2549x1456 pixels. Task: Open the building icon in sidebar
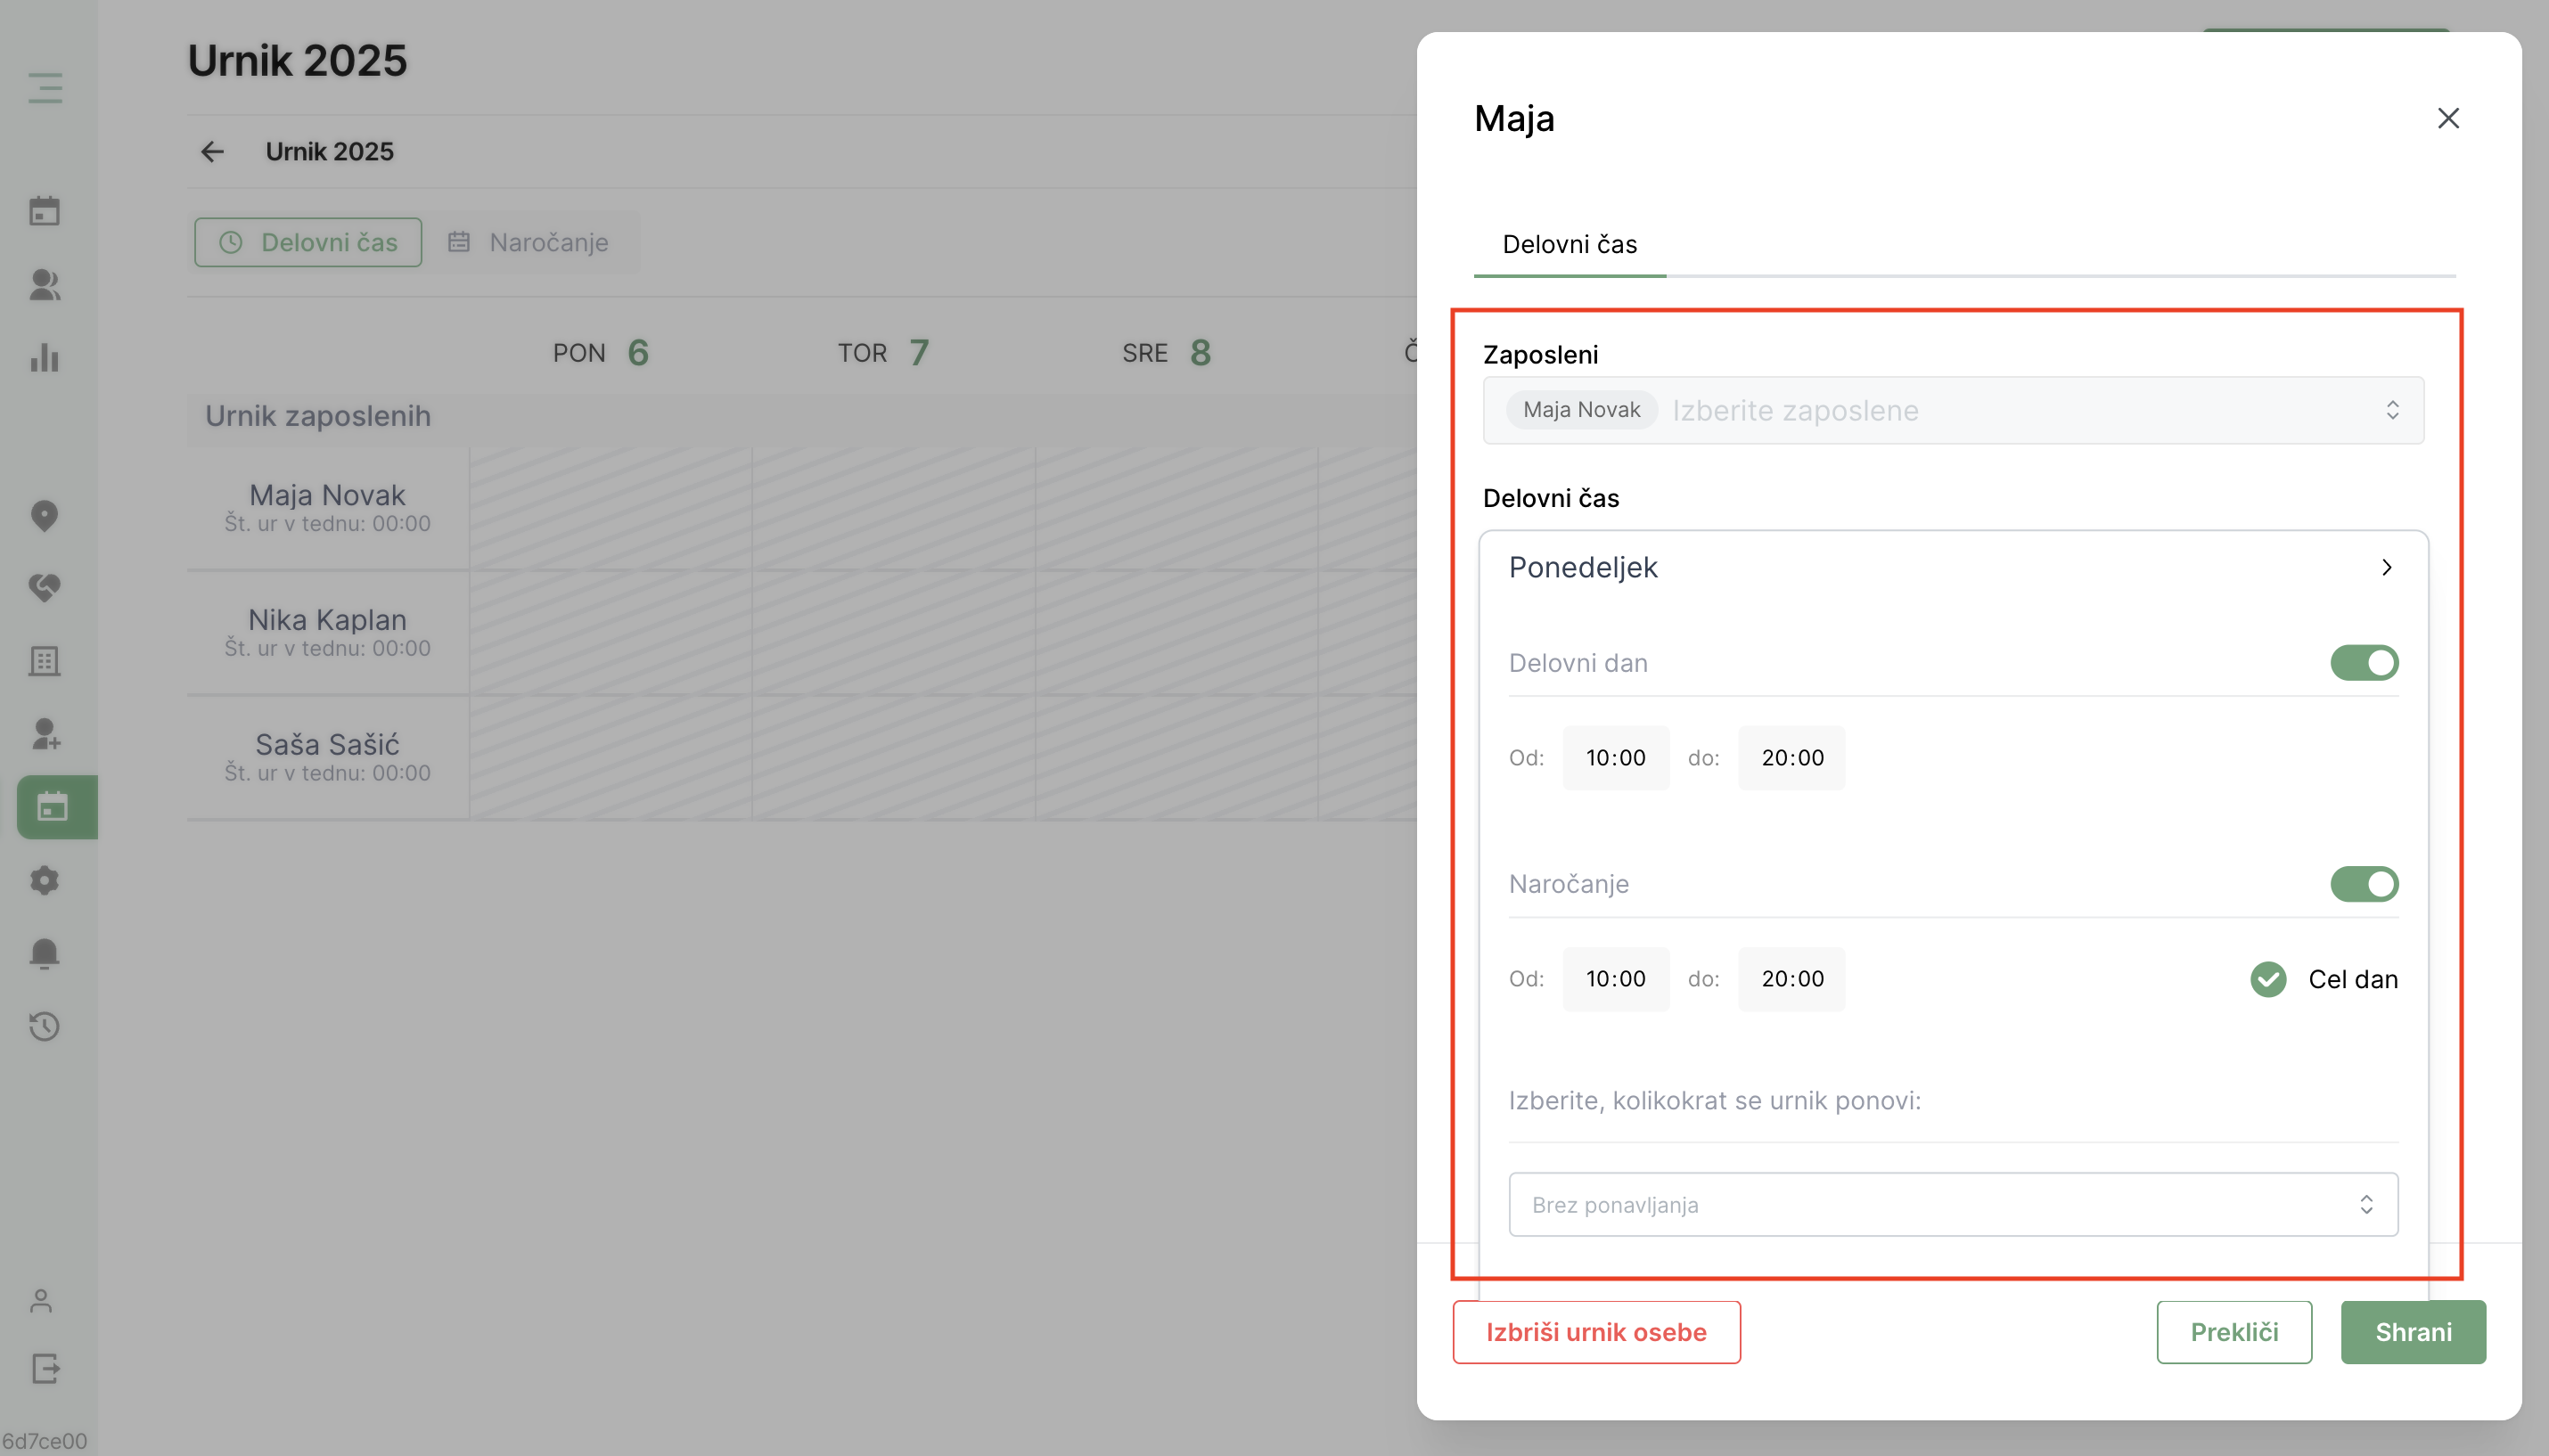point(45,661)
